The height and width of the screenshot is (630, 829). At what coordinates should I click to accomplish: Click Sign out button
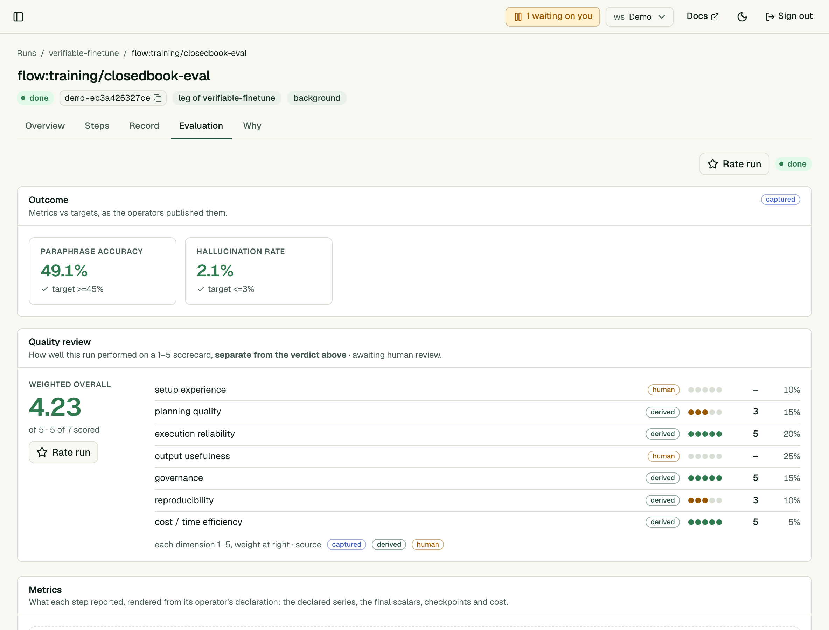(x=789, y=16)
